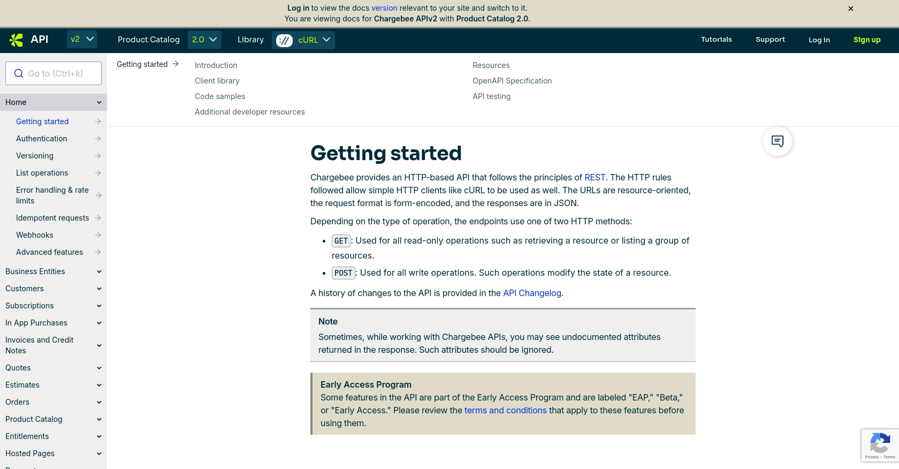The image size is (899, 469).
Task: Click arrow next to Versioning
Action: tap(98, 156)
